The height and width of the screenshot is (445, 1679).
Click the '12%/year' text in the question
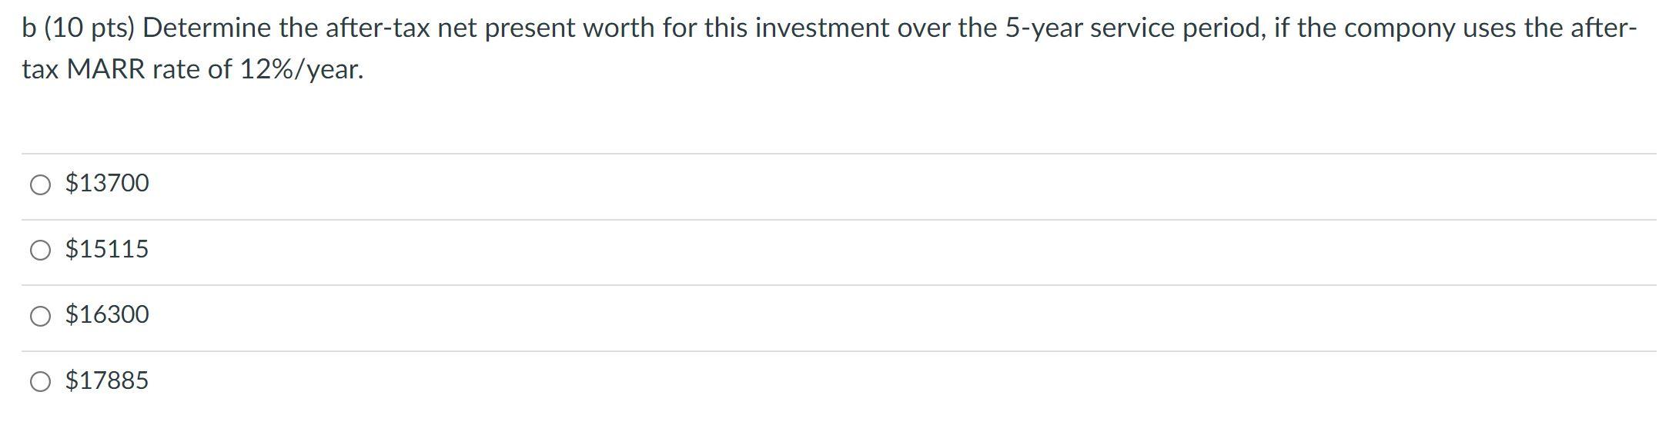[x=301, y=70]
